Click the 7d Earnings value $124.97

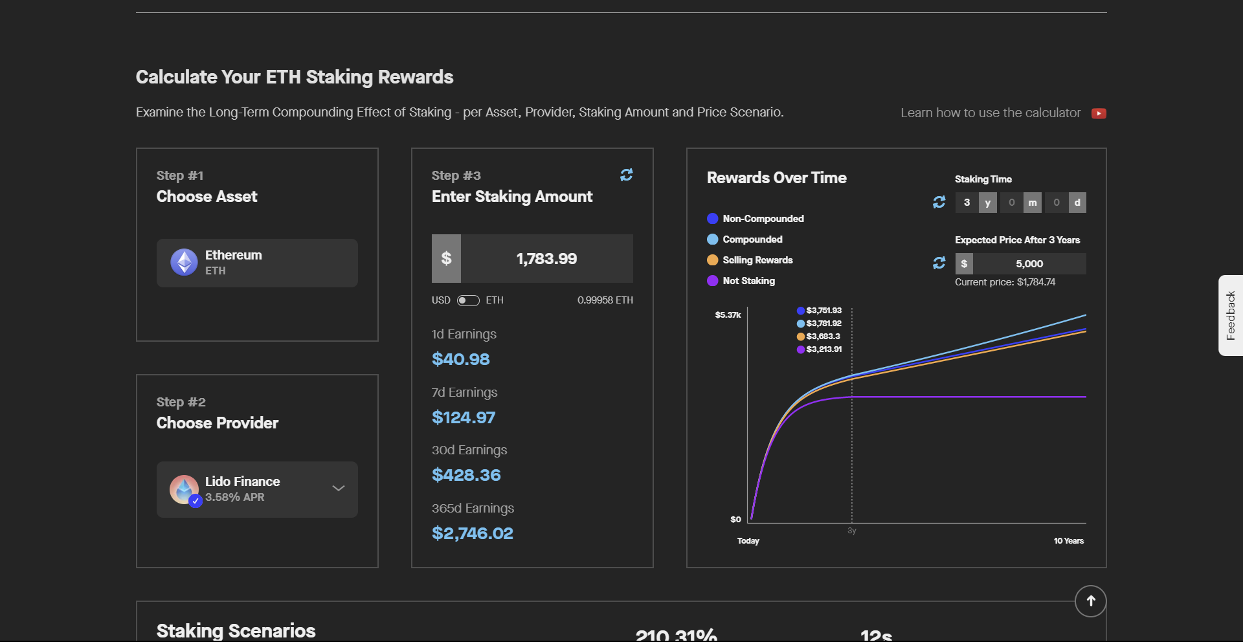464,417
